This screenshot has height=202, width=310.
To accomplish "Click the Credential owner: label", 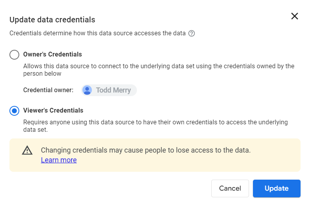I will (x=48, y=90).
